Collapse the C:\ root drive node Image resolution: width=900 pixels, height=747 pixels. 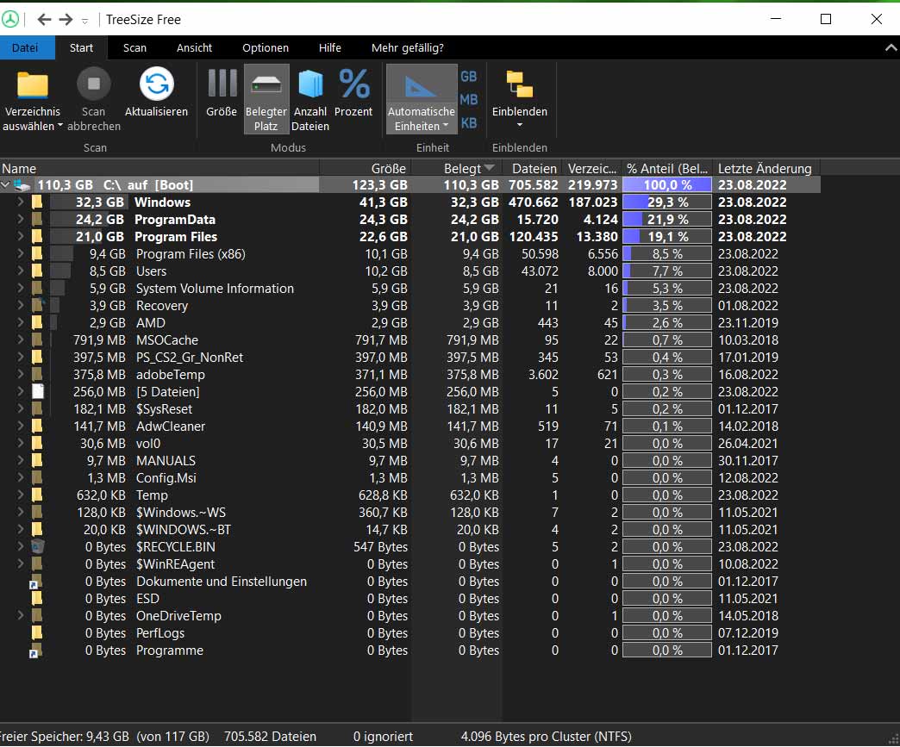pyautogui.click(x=6, y=184)
